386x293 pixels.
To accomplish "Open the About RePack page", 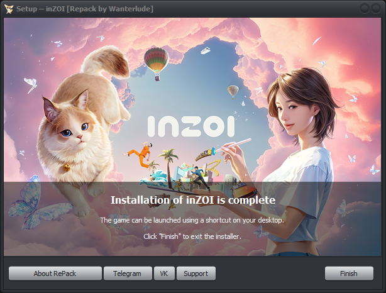I will [x=55, y=274].
